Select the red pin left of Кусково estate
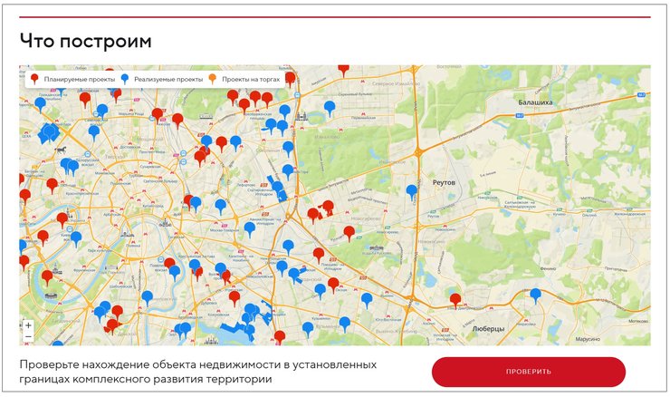Viewport: 670px width, 397px height. click(x=349, y=233)
